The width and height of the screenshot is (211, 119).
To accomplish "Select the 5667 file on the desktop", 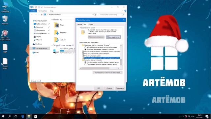I will [x=5, y=48].
